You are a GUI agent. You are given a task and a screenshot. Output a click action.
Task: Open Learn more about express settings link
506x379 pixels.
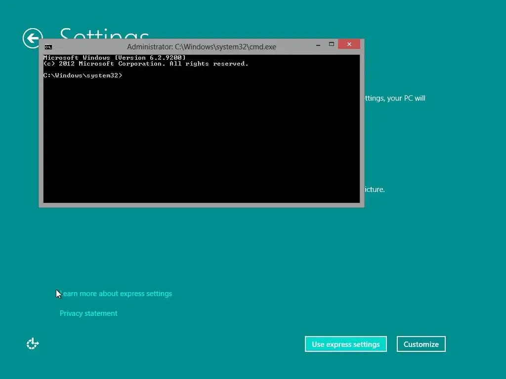(116, 294)
